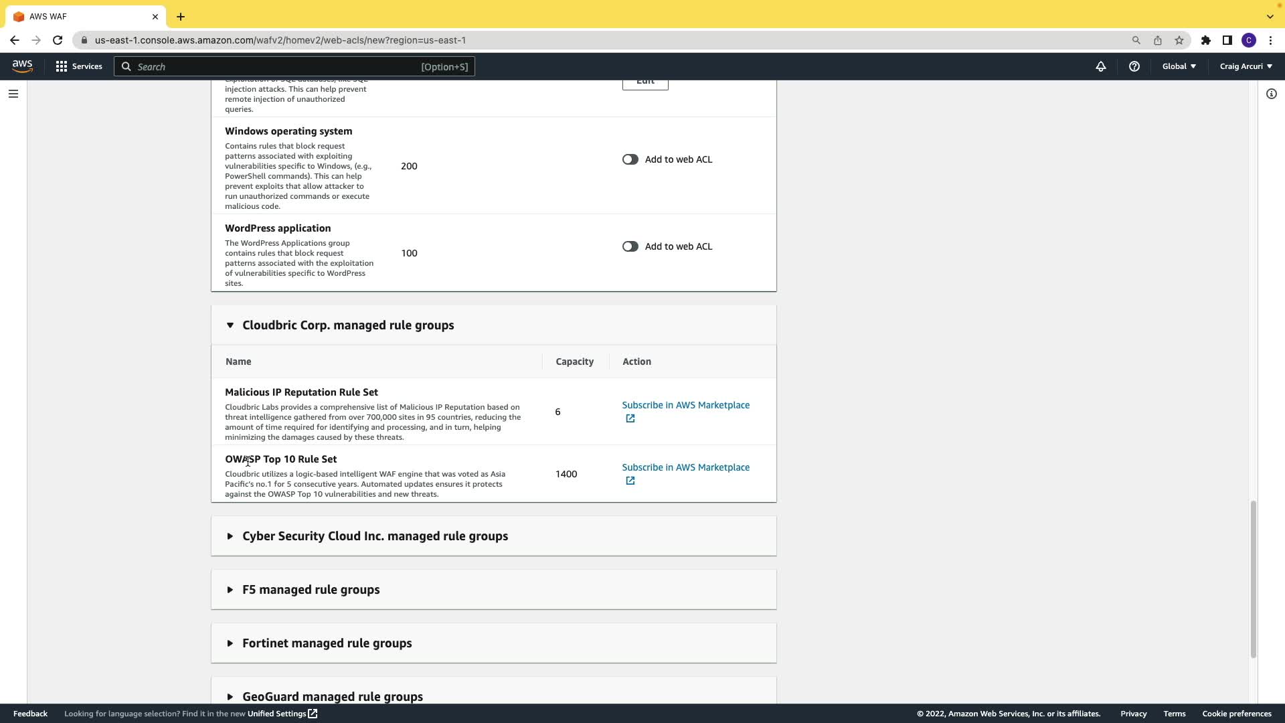1285x723 pixels.
Task: Open the info panel icon on right
Action: [1271, 94]
